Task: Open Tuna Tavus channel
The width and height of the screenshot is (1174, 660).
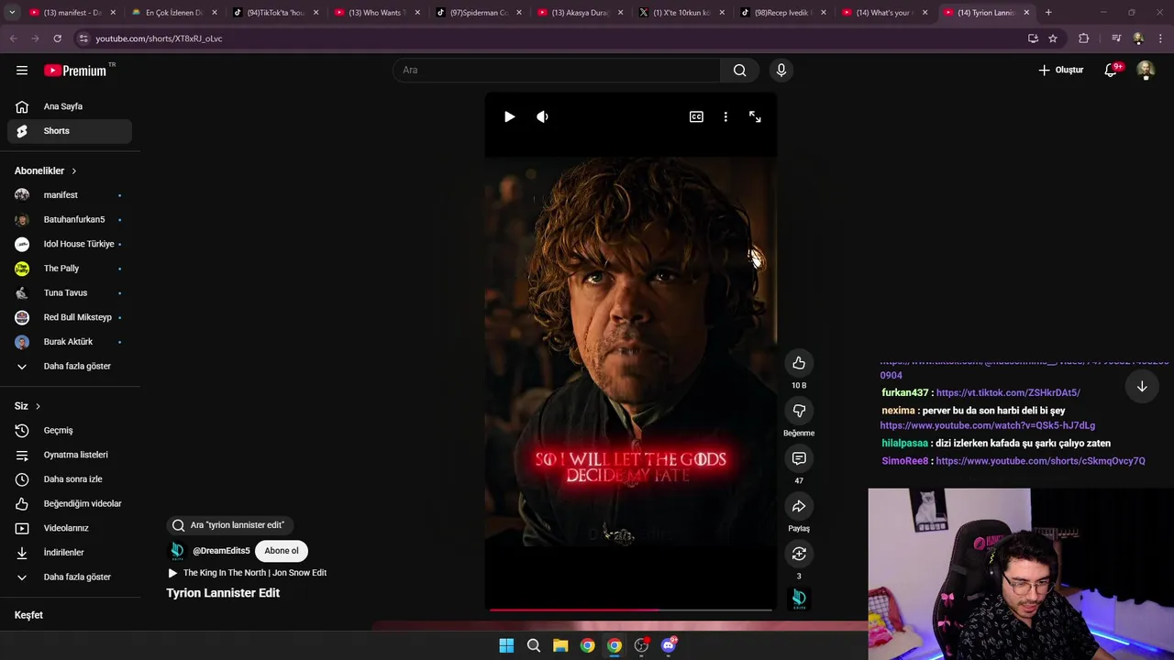Action: 70,293
